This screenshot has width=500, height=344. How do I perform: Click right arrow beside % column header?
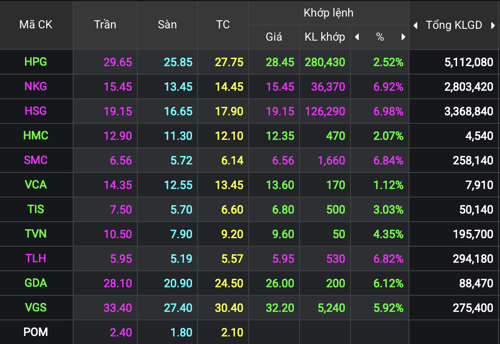click(403, 37)
